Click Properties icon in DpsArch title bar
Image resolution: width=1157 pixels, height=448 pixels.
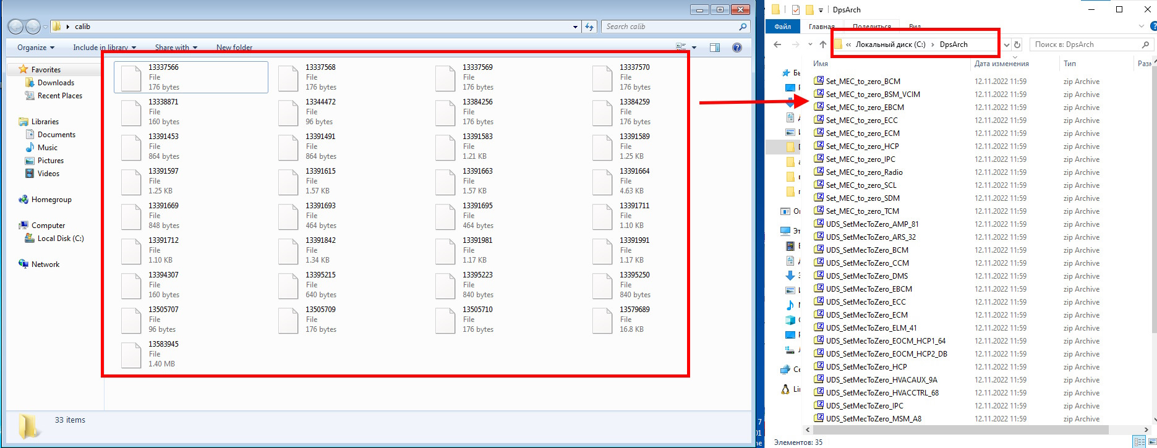point(795,10)
